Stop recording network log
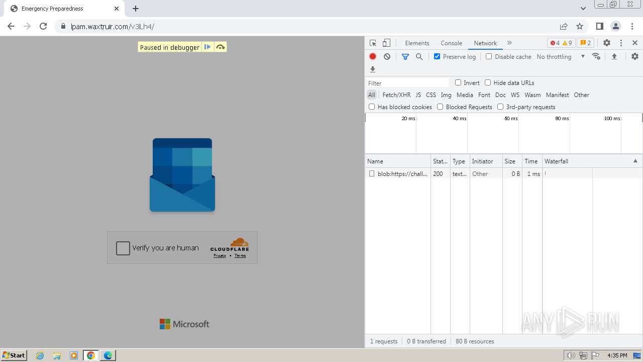 (373, 56)
